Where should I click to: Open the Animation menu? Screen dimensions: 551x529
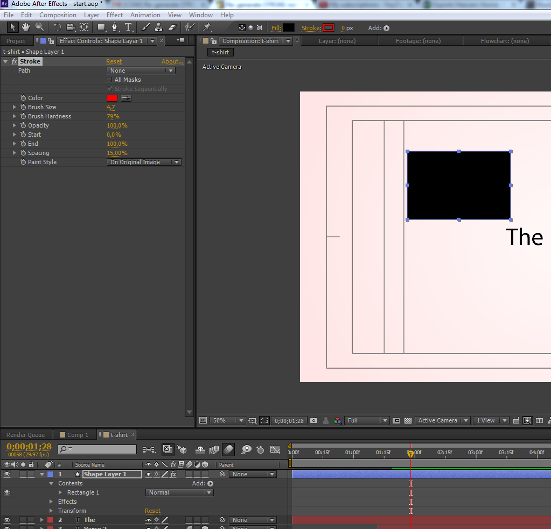coord(145,15)
